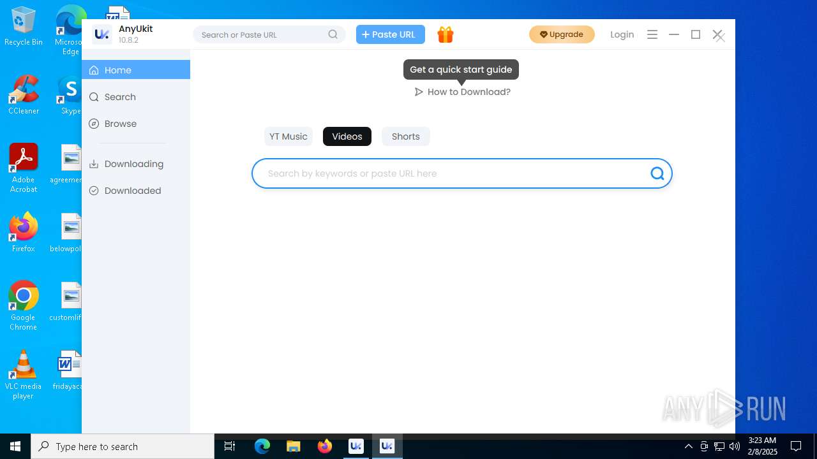Click the Windows taskbar search box
Screen dimensions: 817x459
pos(123,446)
